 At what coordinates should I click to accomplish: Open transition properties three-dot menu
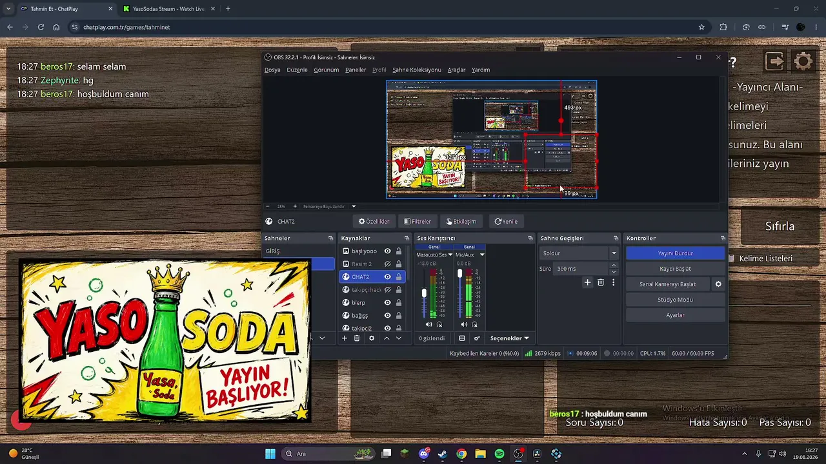[614, 282]
